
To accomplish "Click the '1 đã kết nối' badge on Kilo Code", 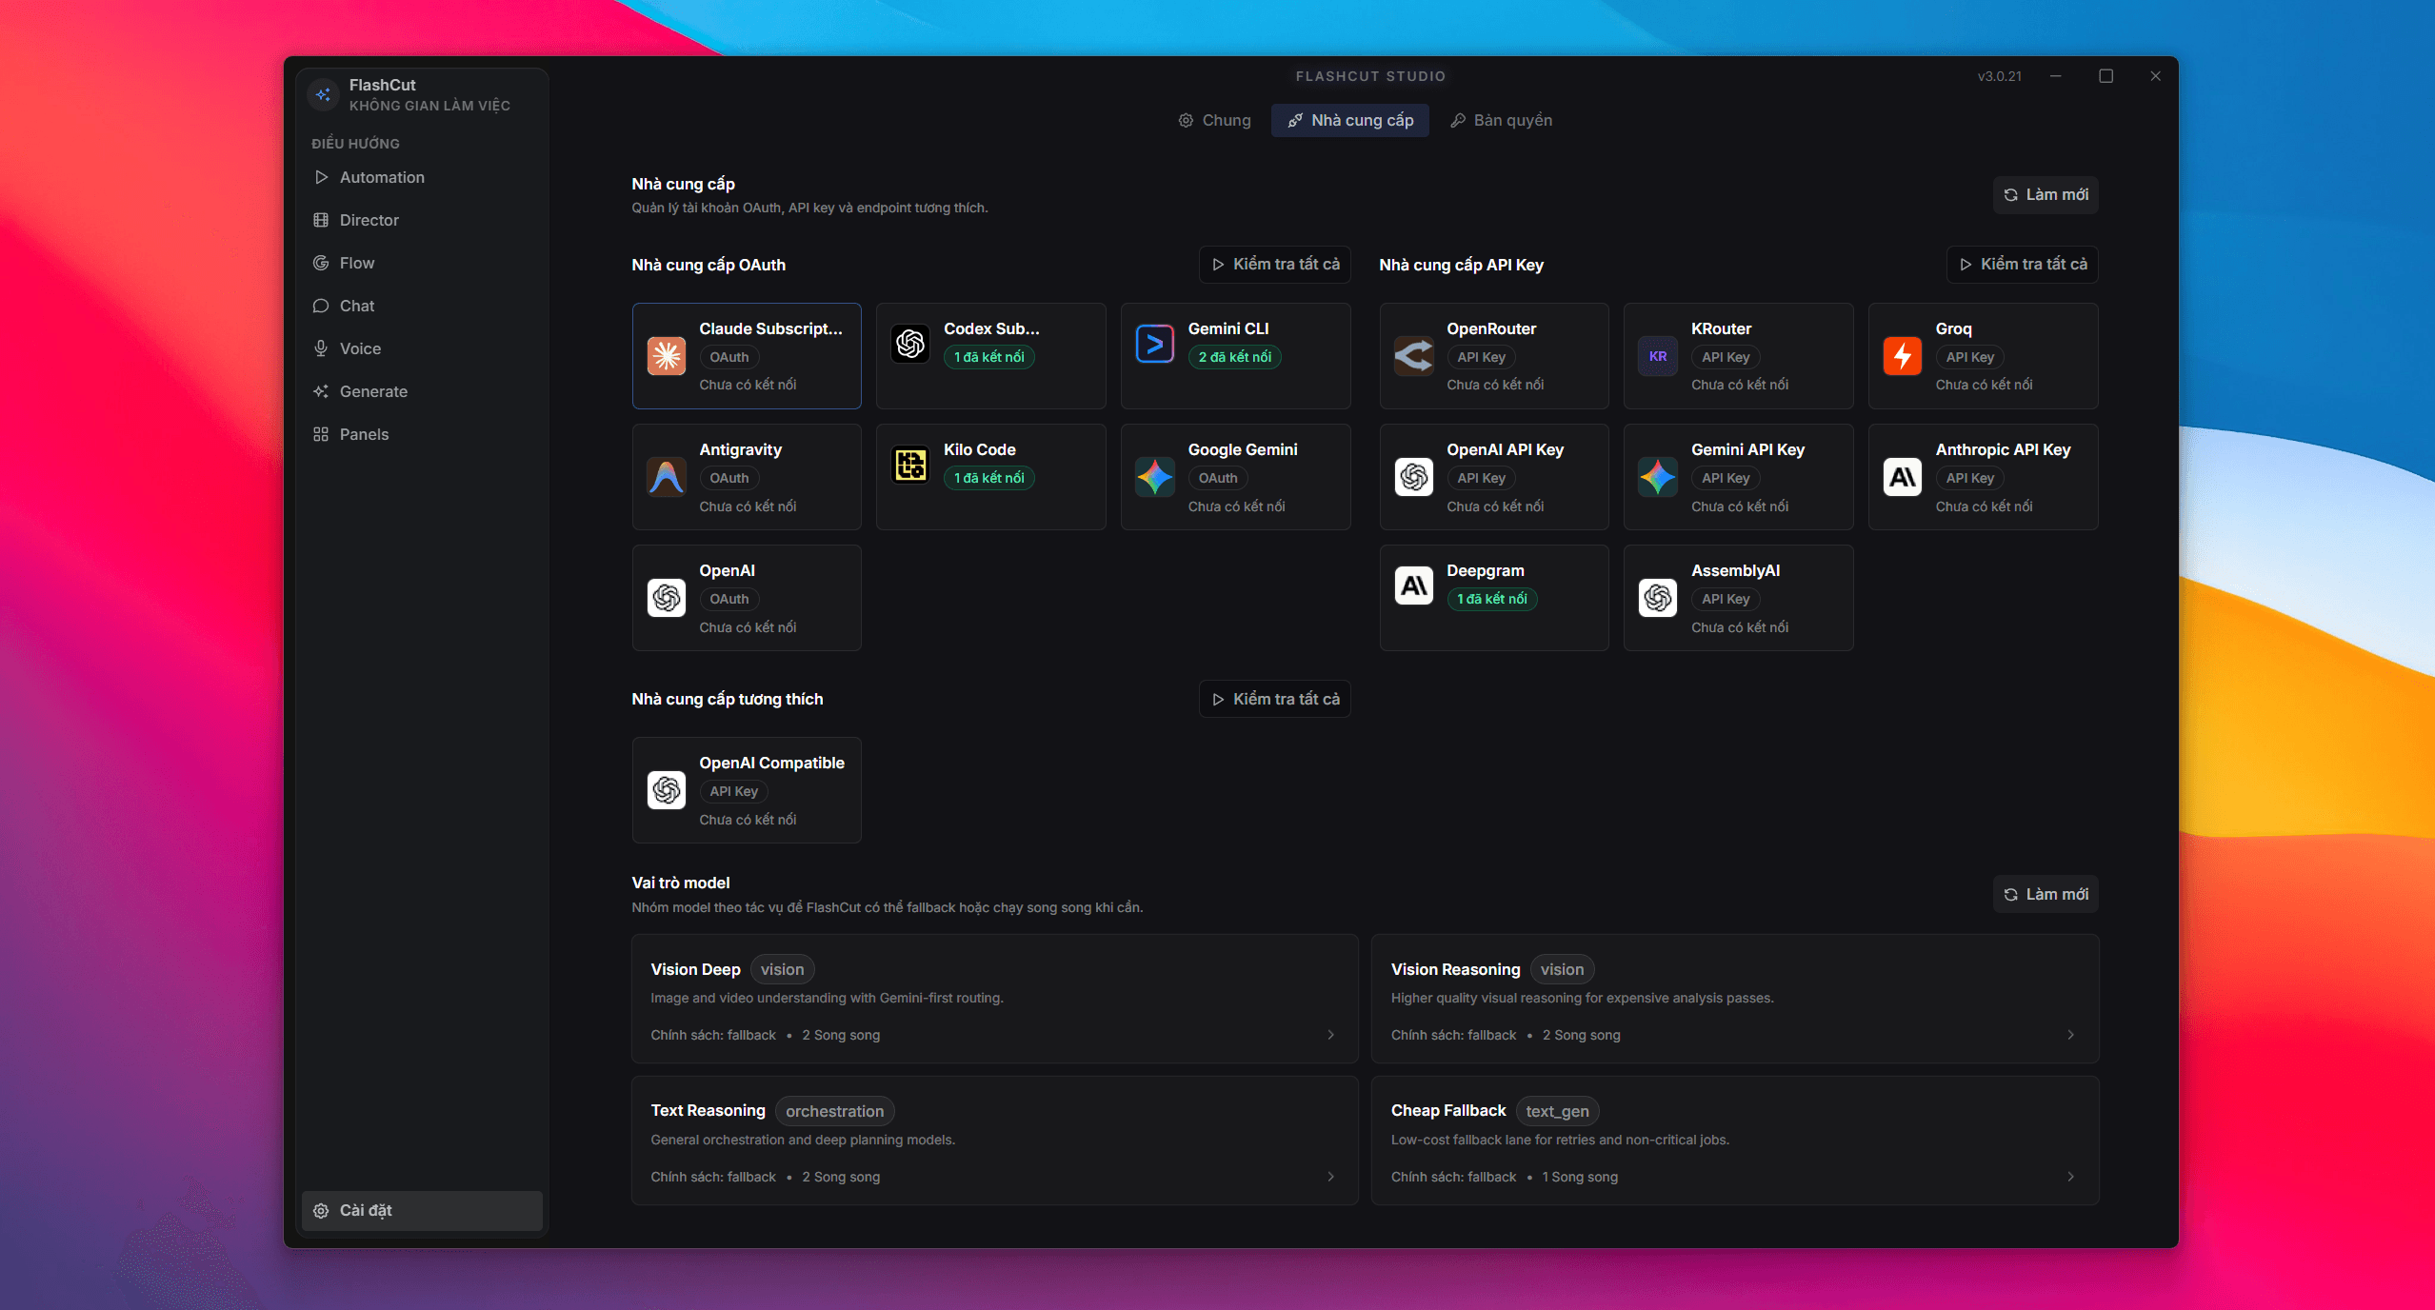I will pos(989,478).
